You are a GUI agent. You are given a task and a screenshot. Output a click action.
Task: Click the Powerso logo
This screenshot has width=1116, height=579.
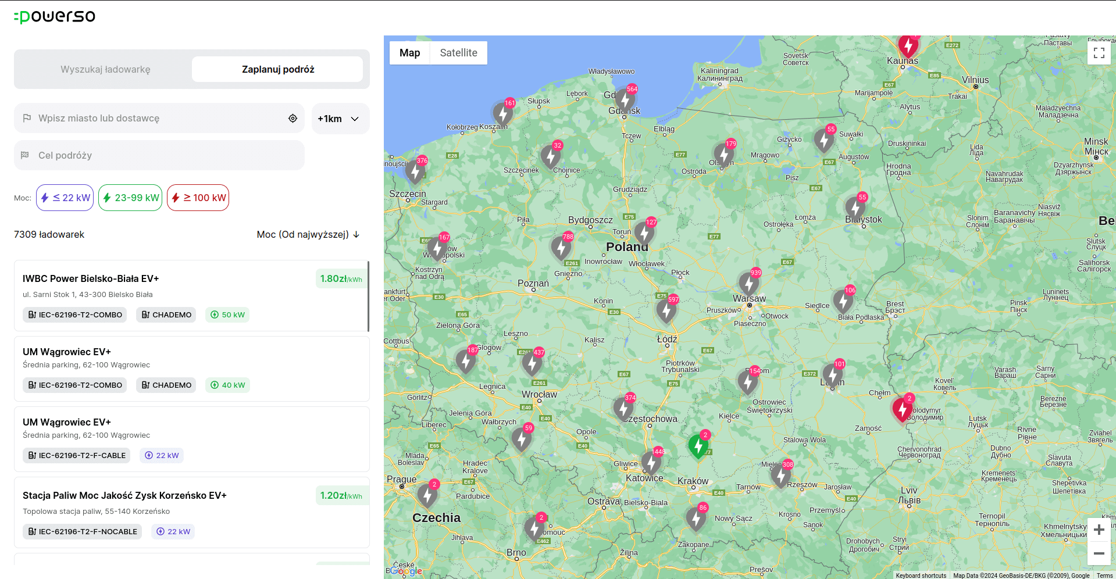point(55,16)
